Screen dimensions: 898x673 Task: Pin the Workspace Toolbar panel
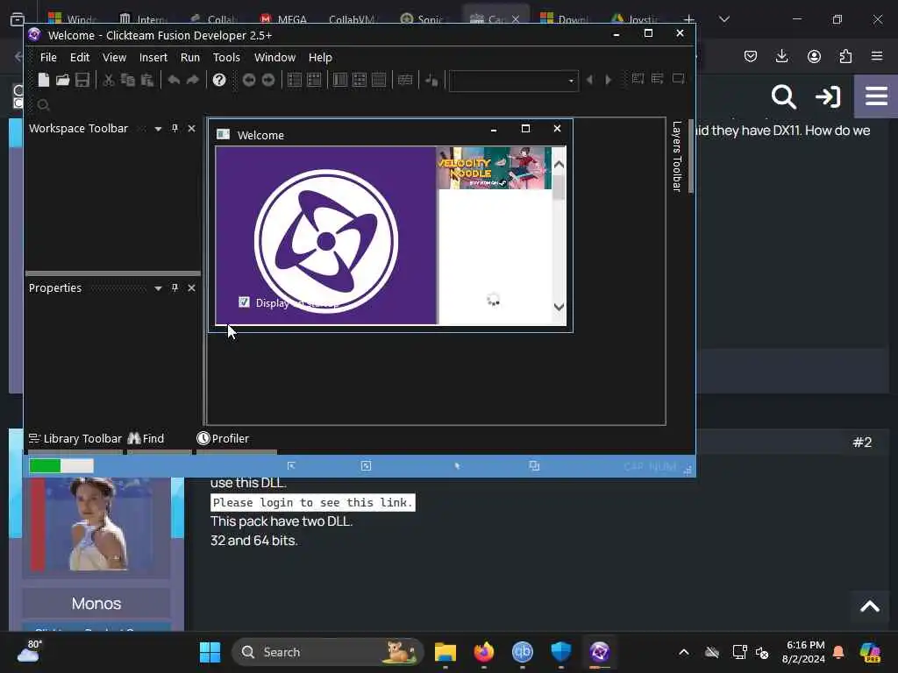[175, 128]
